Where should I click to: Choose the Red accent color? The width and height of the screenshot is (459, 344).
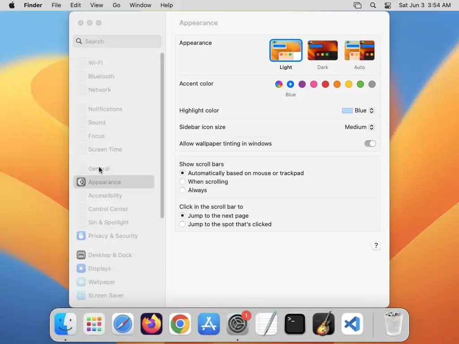(325, 84)
